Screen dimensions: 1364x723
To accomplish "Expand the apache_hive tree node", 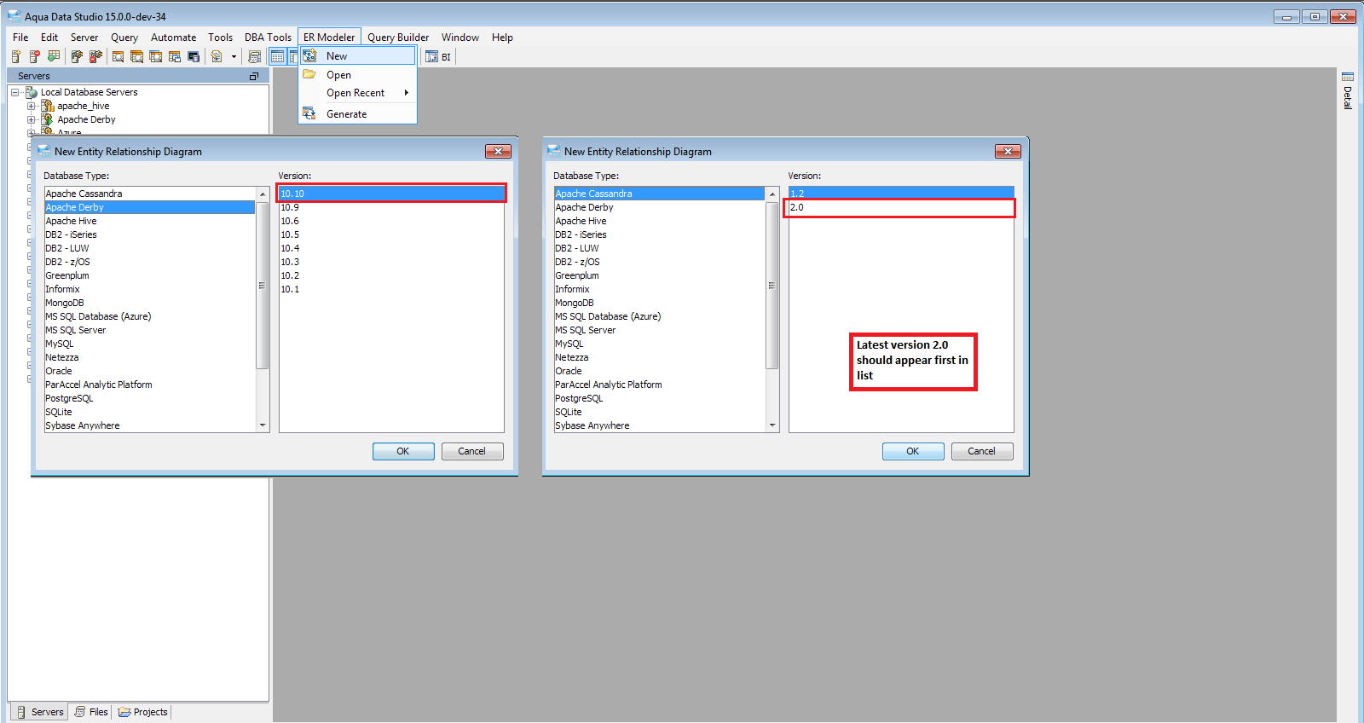I will click(32, 106).
